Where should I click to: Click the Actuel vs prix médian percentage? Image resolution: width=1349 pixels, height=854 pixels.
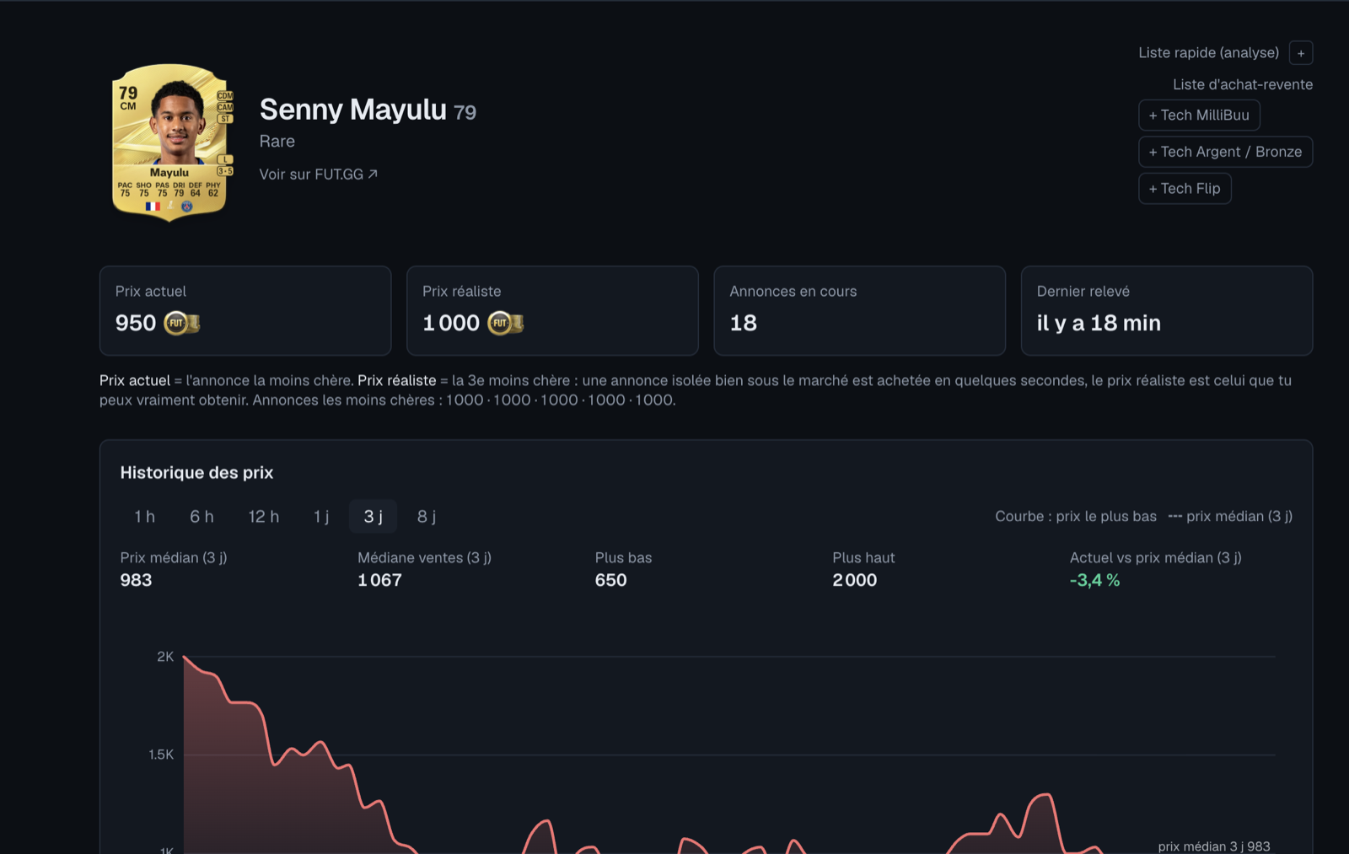coord(1094,580)
